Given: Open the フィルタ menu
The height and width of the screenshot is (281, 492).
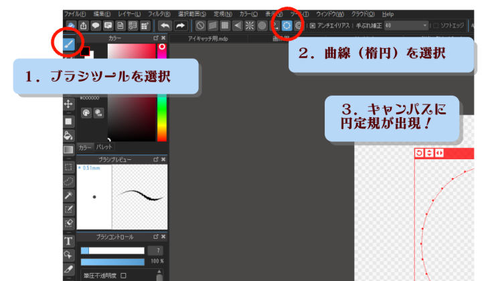Looking at the screenshot, I should tap(159, 14).
